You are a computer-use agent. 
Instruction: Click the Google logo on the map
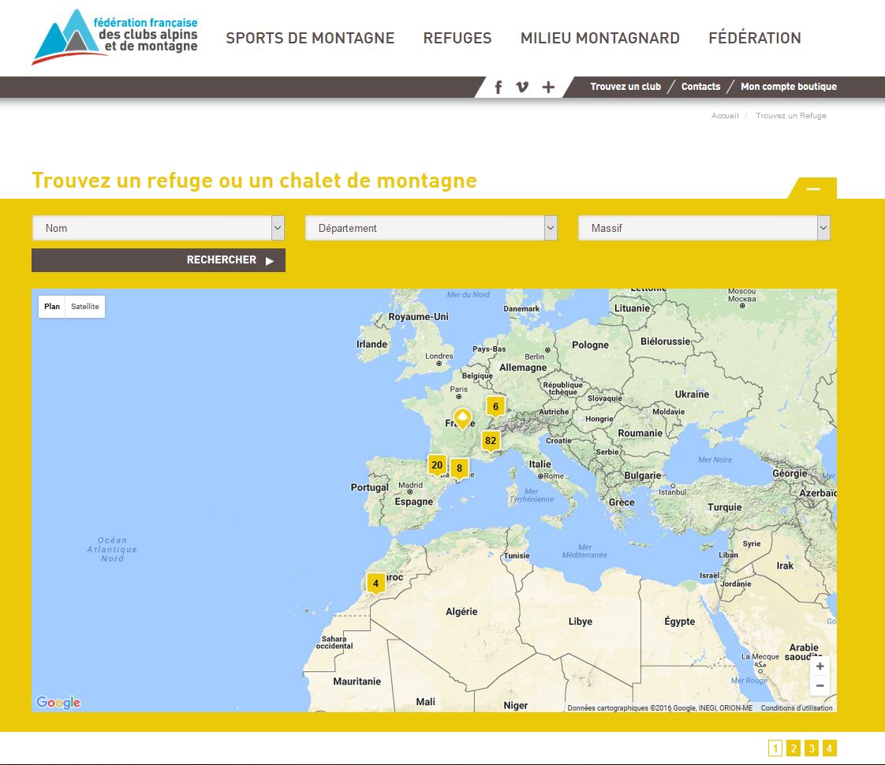coord(58,702)
